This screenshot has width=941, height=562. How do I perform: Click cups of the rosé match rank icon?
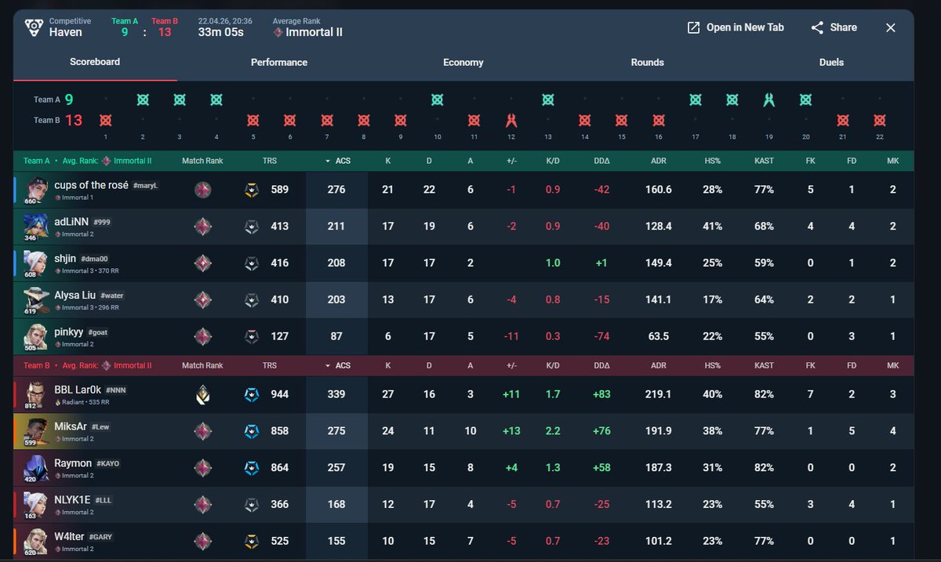pos(202,190)
